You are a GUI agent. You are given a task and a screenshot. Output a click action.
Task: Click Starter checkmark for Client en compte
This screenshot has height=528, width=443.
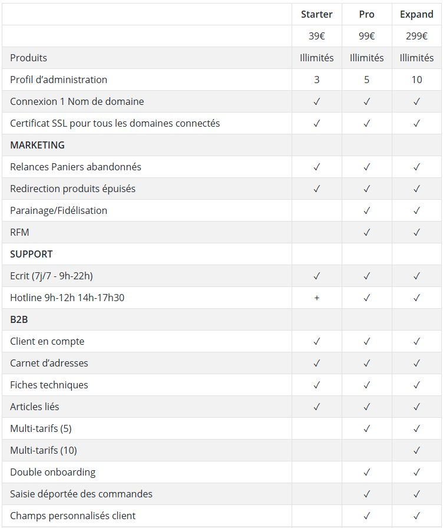tap(316, 341)
